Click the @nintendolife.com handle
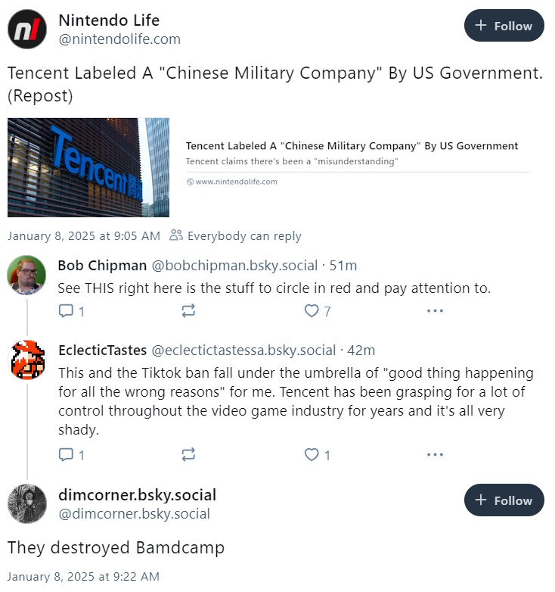 click(x=119, y=39)
